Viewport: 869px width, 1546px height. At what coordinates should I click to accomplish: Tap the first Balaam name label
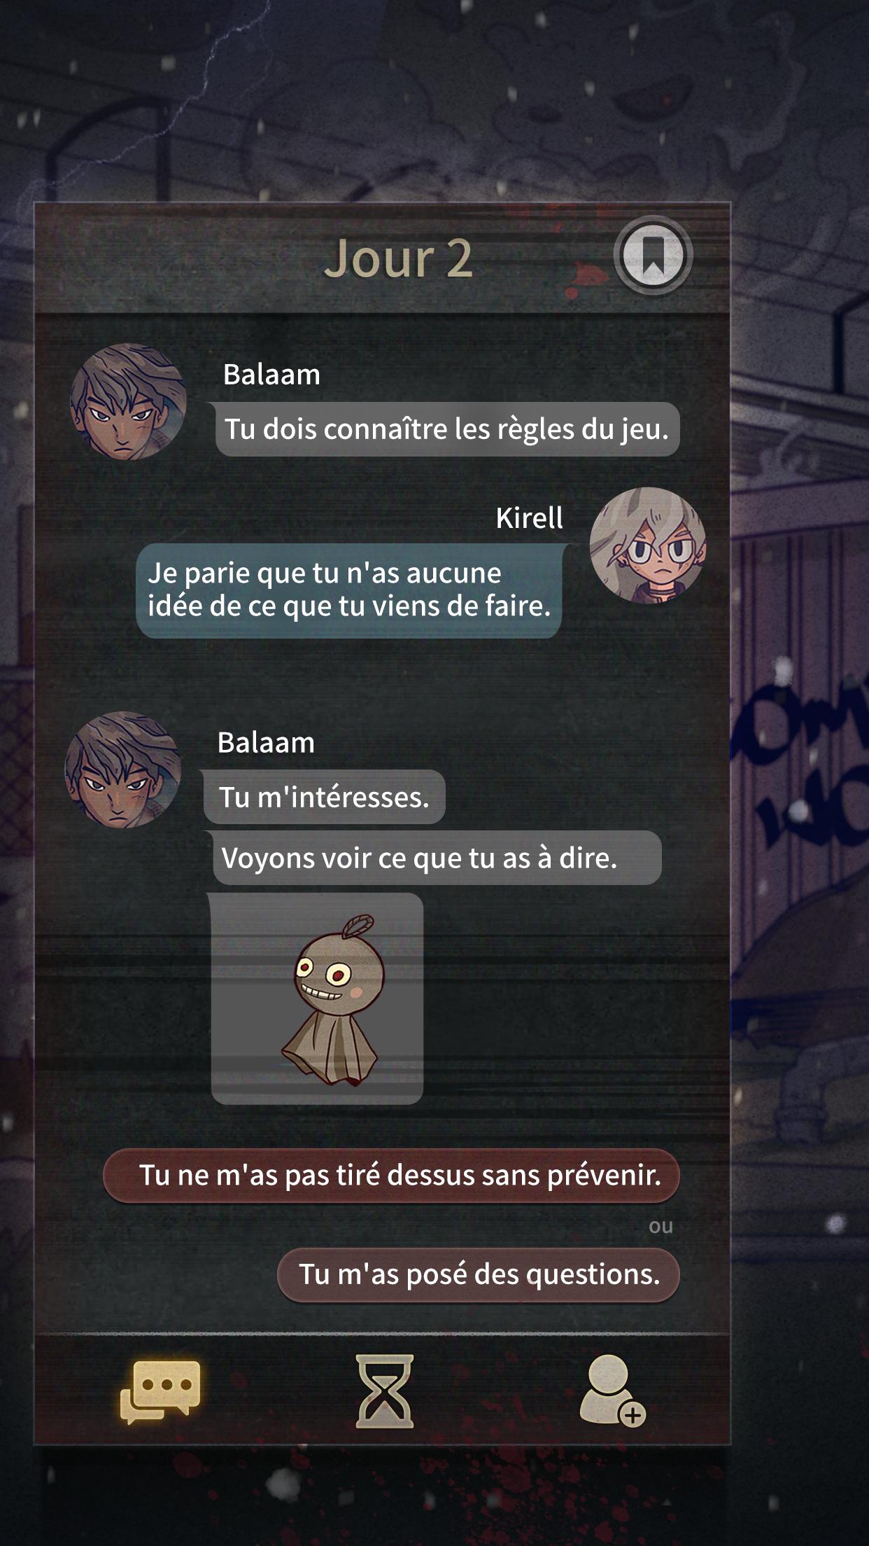coord(271,375)
